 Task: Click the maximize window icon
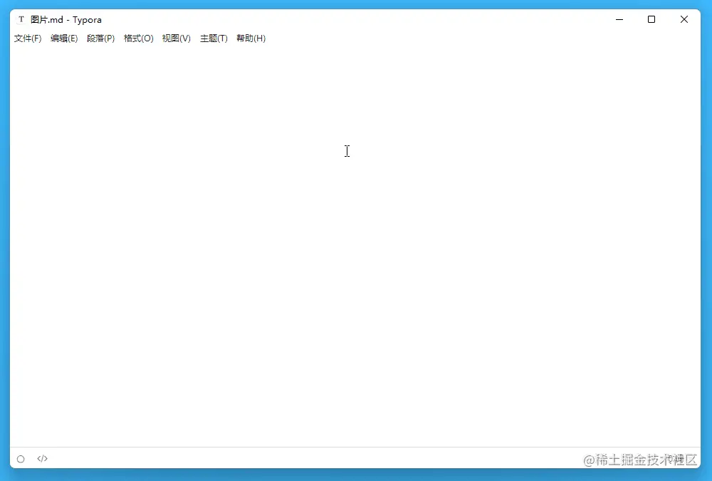pos(651,19)
